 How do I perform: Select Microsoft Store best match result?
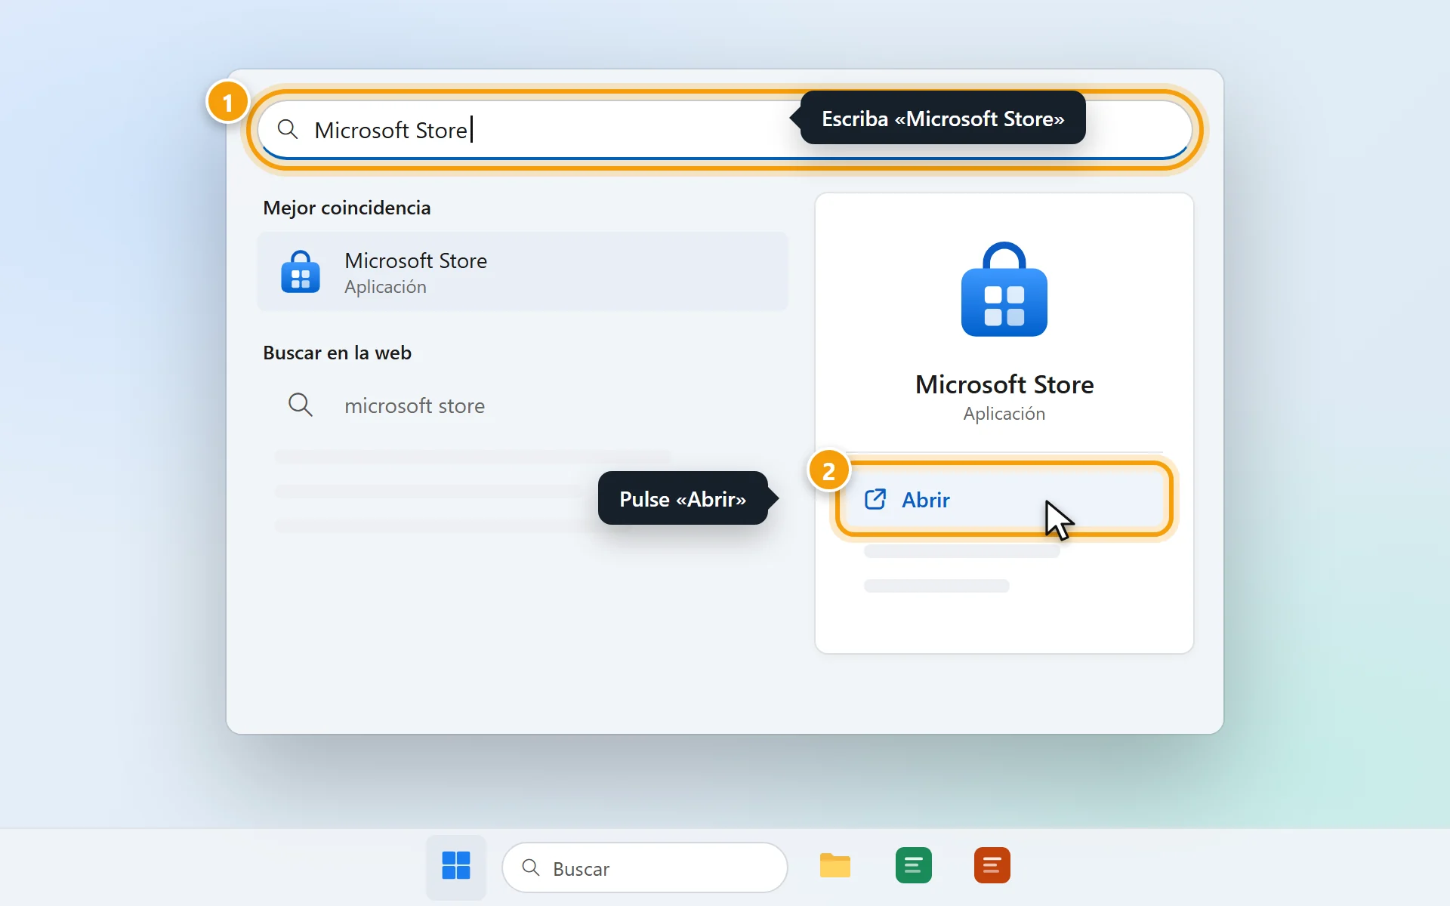point(523,272)
